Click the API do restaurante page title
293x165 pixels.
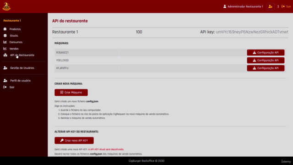70,21
